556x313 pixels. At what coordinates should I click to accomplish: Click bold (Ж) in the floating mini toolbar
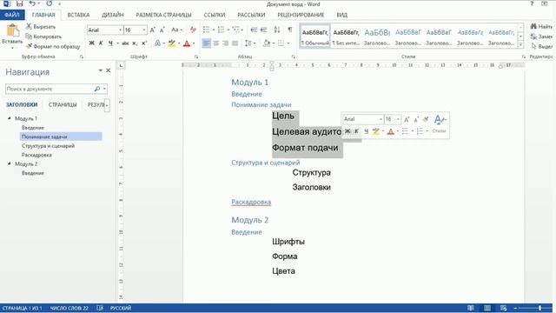(347, 131)
